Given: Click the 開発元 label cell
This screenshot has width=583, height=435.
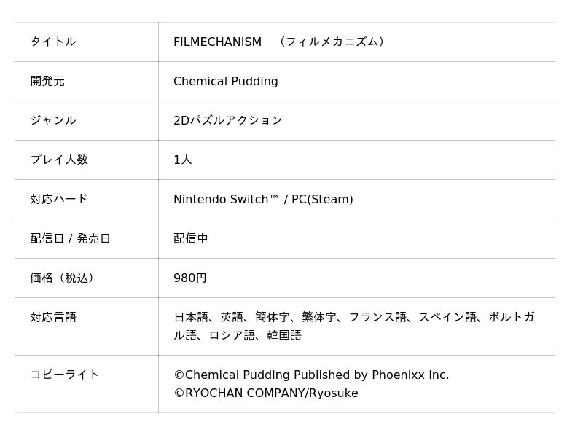Looking at the screenshot, I should pos(47,81).
